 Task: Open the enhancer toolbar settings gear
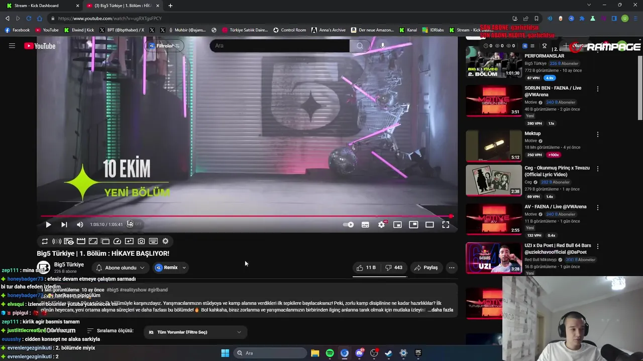(x=165, y=241)
